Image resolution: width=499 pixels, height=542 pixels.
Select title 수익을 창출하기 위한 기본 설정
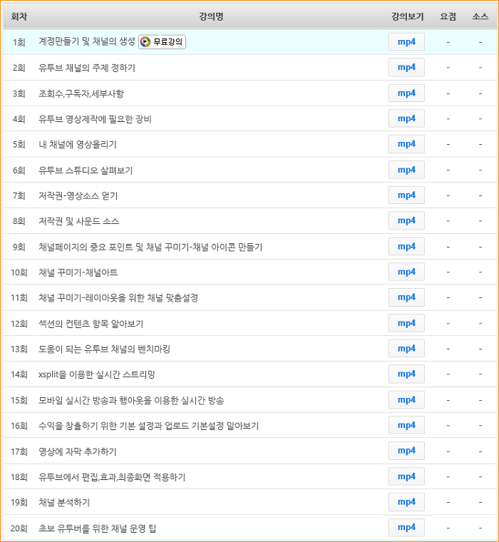[148, 426]
